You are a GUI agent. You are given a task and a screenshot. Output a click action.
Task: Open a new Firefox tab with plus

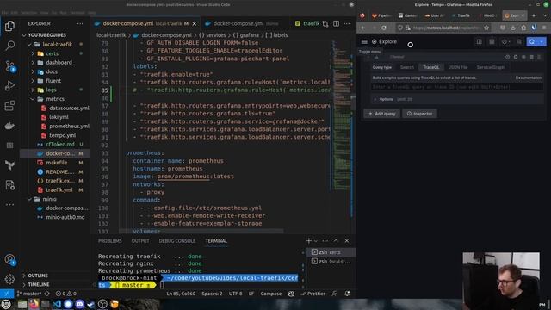[x=534, y=15]
